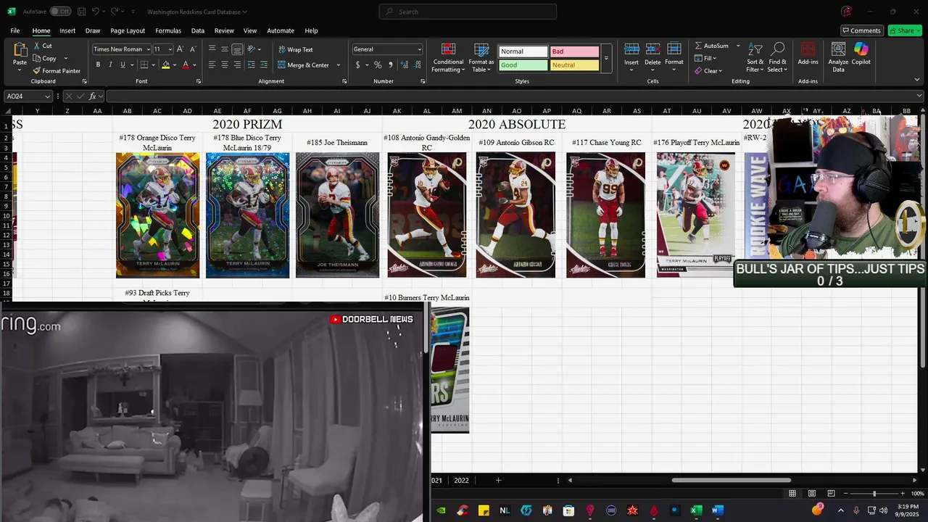
Task: Toggle Bottom Align vertical alignment
Action: [237, 49]
